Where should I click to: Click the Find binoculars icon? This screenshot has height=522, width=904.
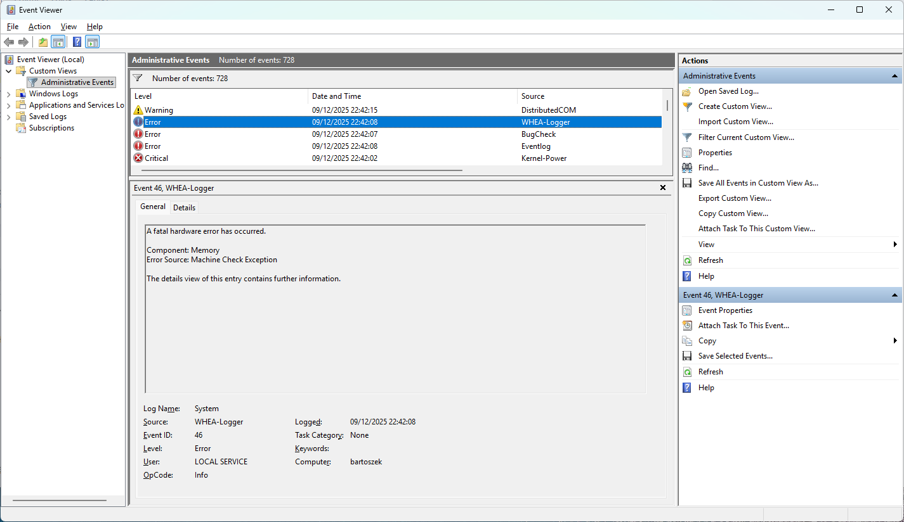686,168
